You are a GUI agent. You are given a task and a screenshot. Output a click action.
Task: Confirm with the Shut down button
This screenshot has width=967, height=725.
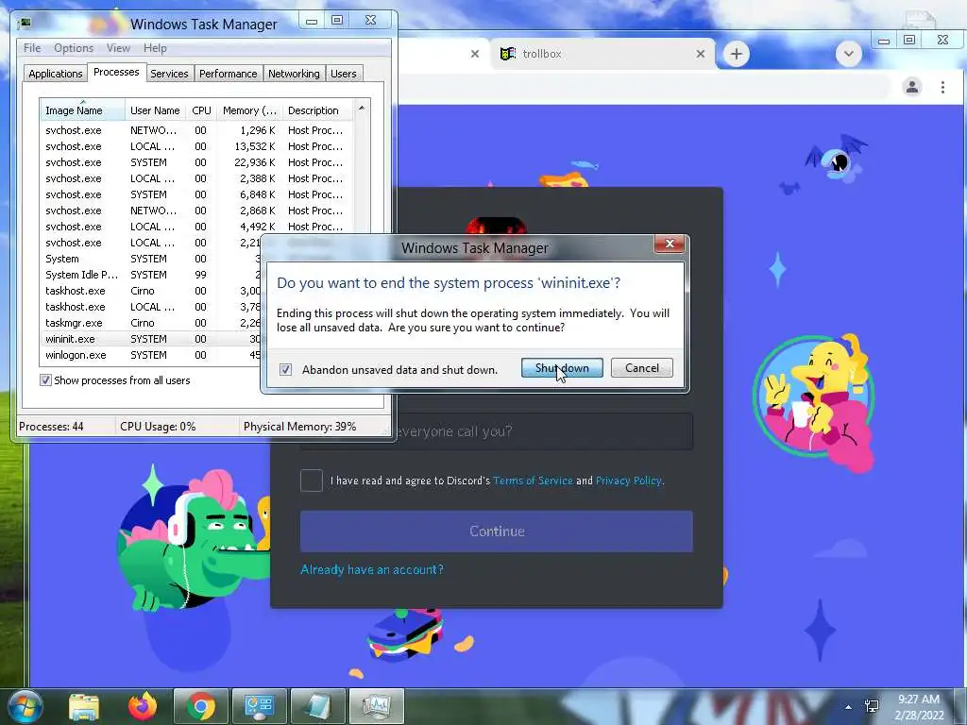(562, 368)
